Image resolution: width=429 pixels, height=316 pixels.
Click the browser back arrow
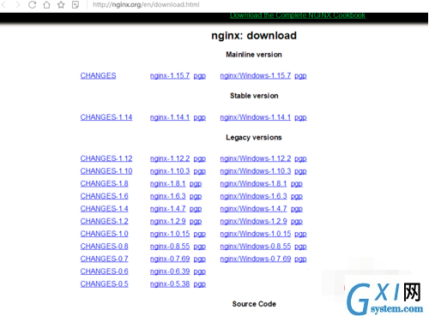pos(4,4)
